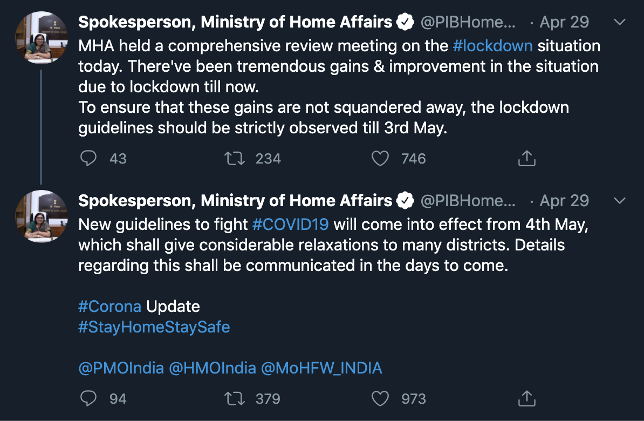Retweet the first tweet with 234 retweets
Image resolution: width=644 pixels, height=421 pixels.
(x=235, y=158)
